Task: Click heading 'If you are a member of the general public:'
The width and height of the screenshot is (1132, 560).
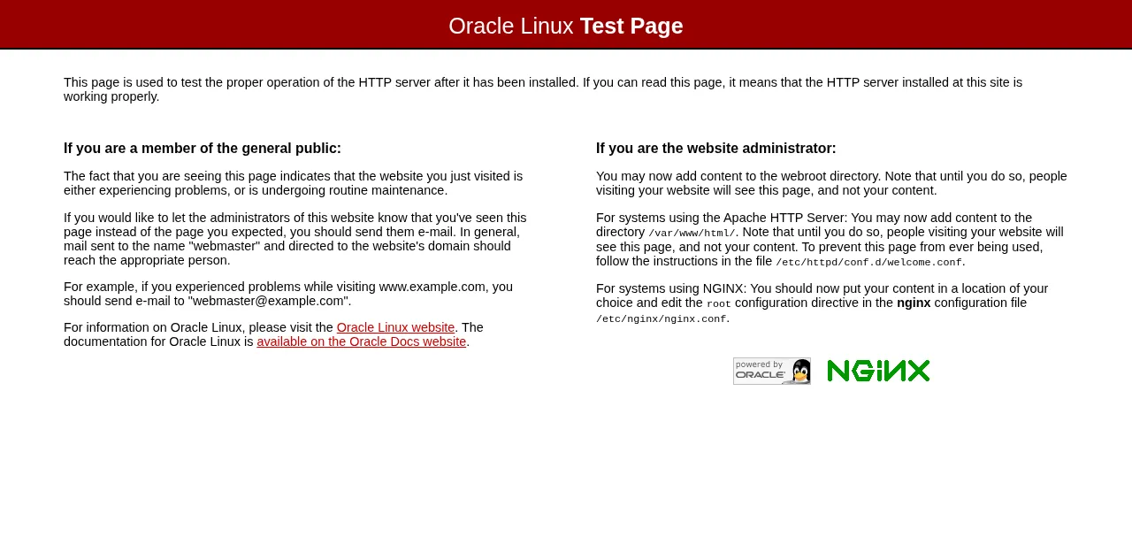Action: pos(203,149)
